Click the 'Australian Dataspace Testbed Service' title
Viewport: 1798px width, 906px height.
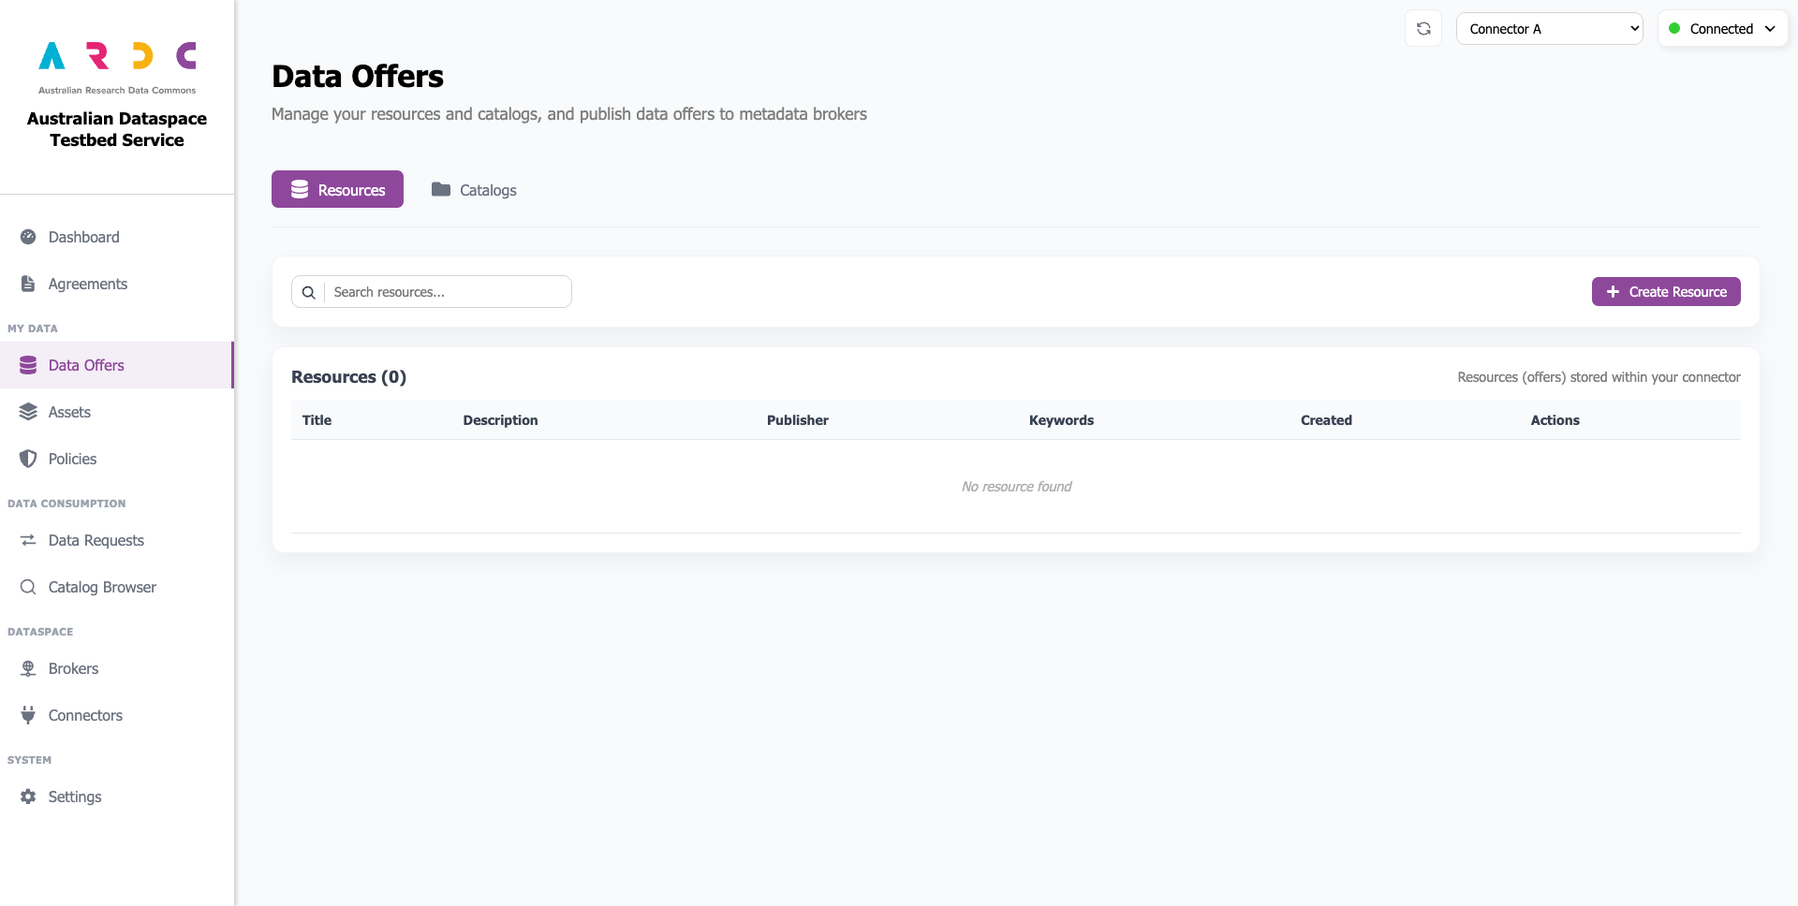(117, 129)
